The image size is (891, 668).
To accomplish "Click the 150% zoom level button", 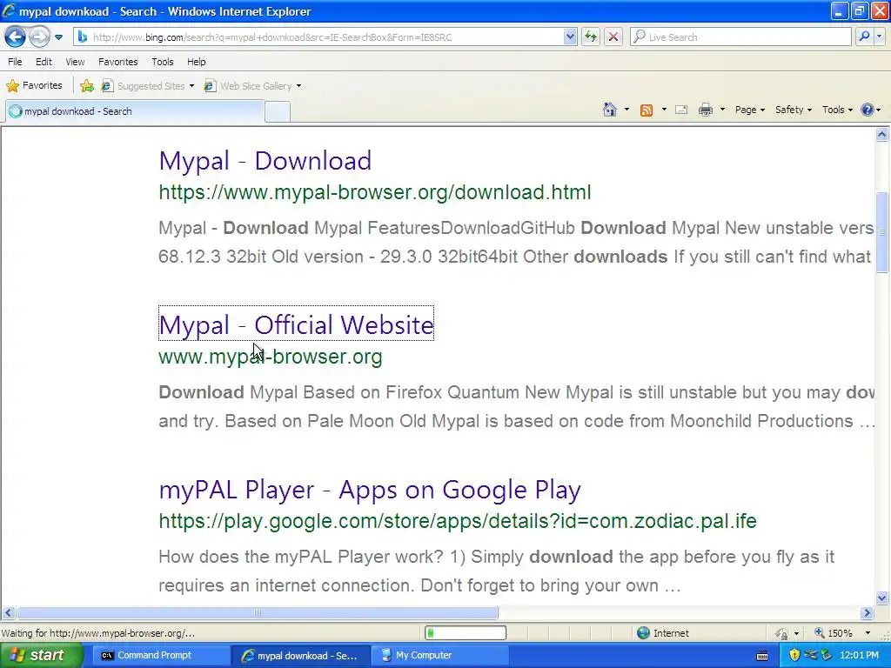I will click(834, 633).
